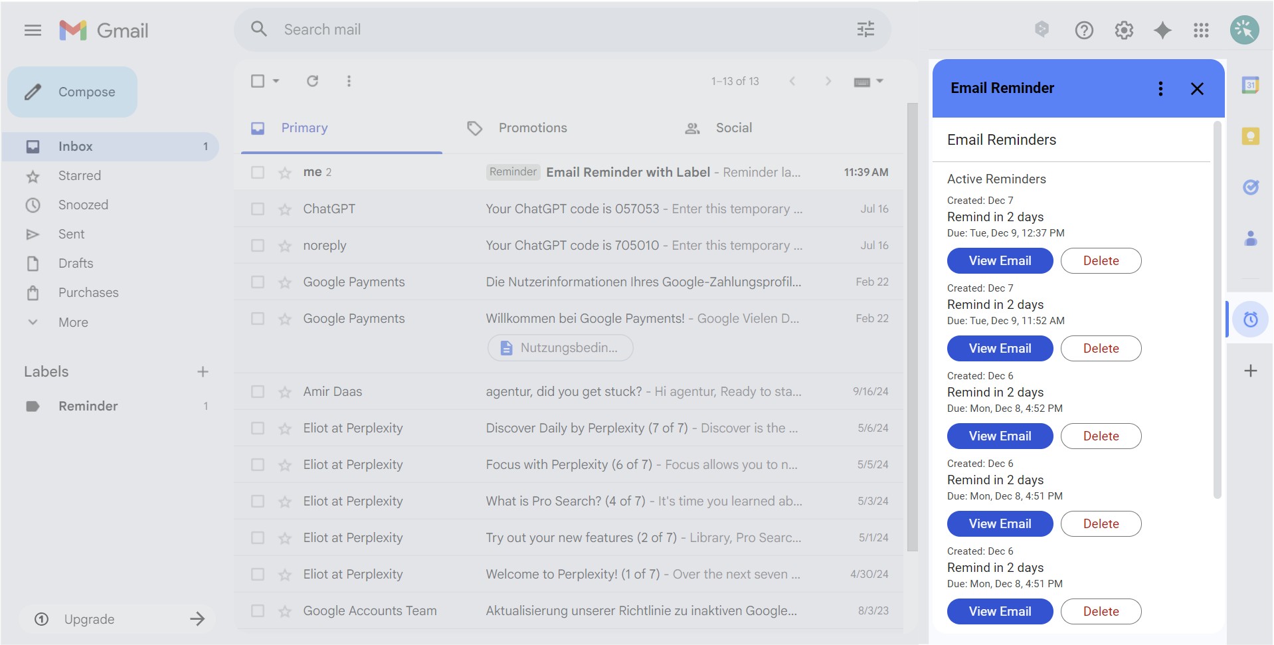Open select-all dropdown arrow

coord(276,81)
